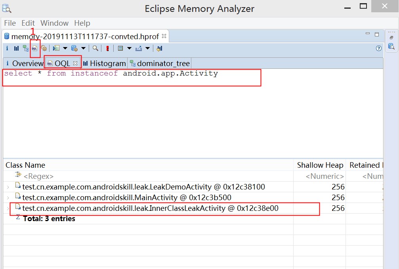Click into the OQL query text editor
The image size is (399, 269).
point(193,113)
